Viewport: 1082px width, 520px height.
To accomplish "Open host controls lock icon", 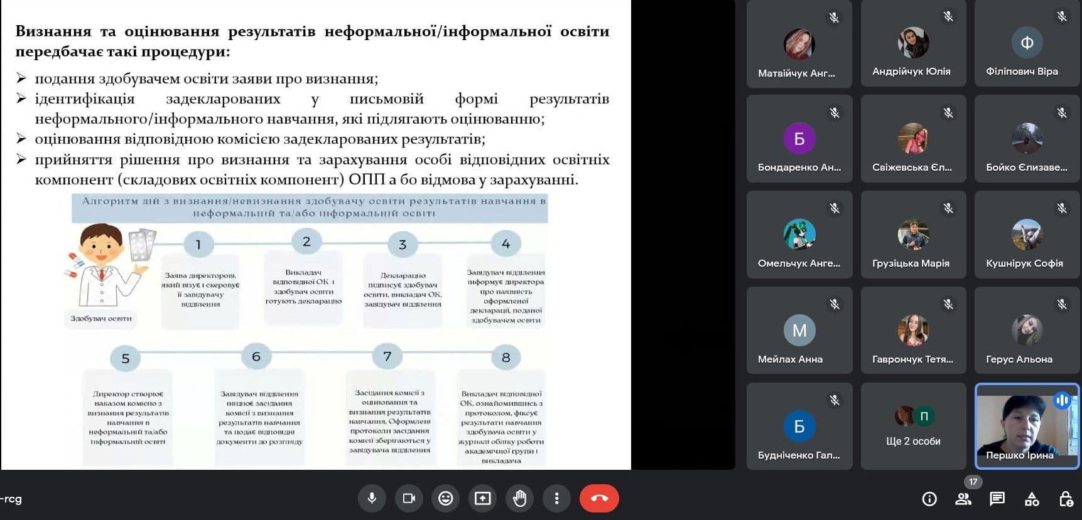I will (1066, 499).
